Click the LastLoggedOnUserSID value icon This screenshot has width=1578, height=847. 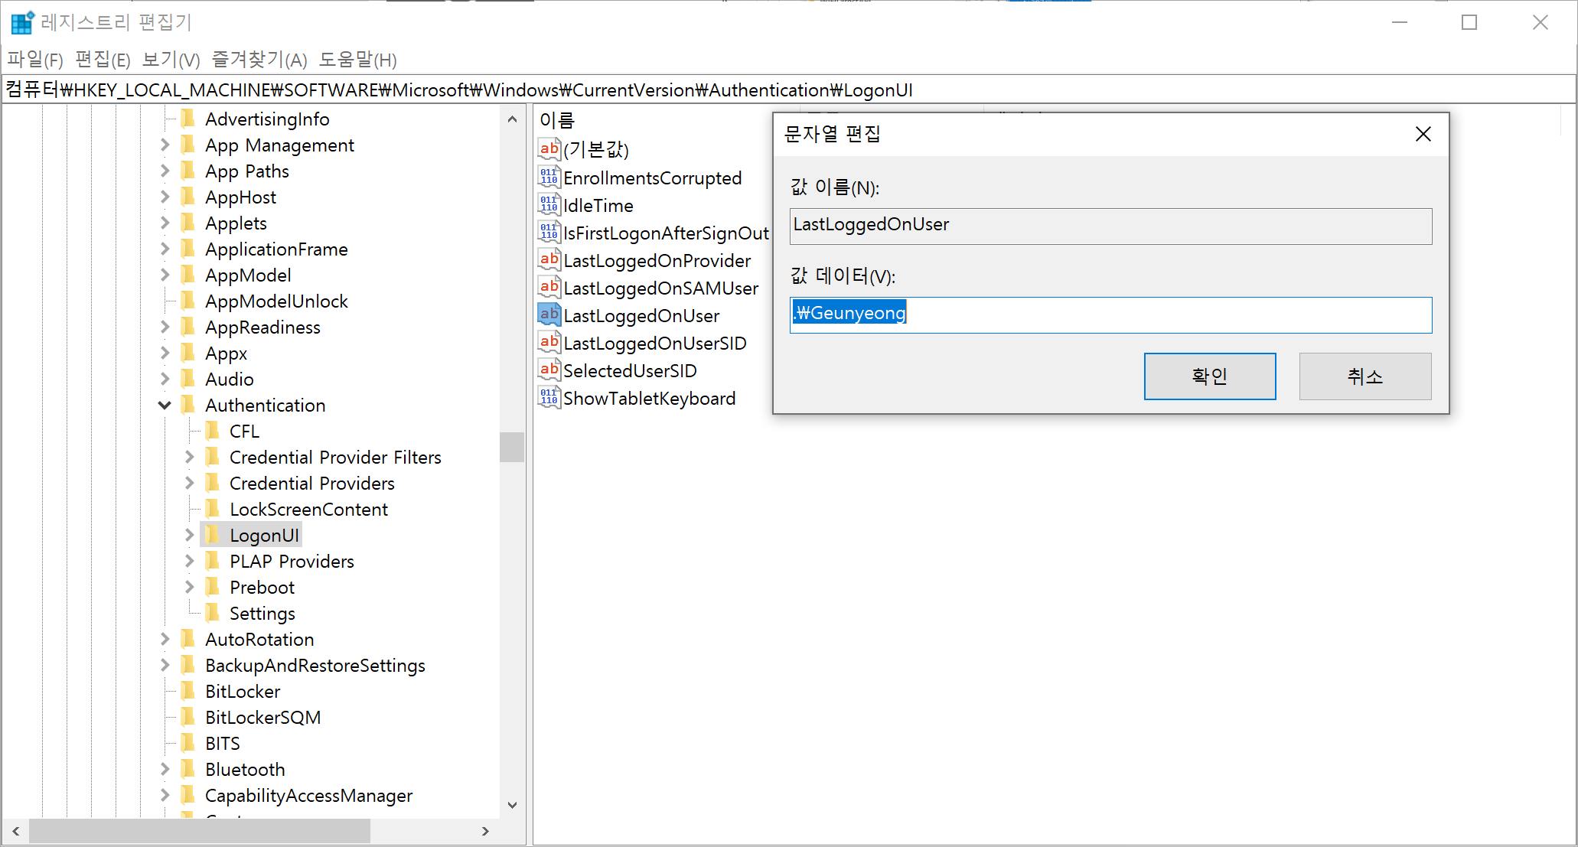point(549,343)
